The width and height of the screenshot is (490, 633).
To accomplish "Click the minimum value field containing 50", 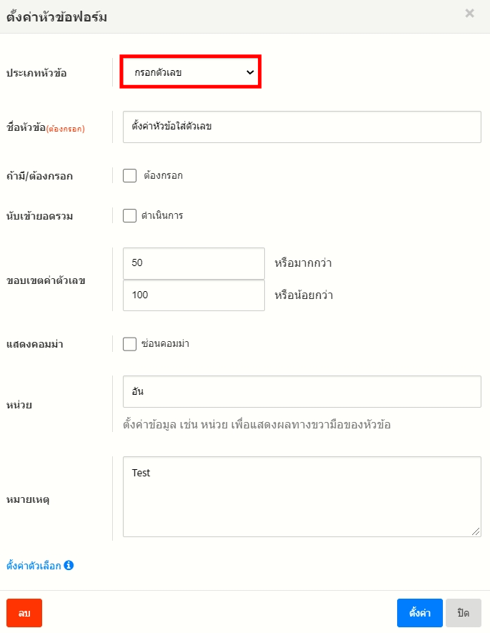I will (x=194, y=263).
